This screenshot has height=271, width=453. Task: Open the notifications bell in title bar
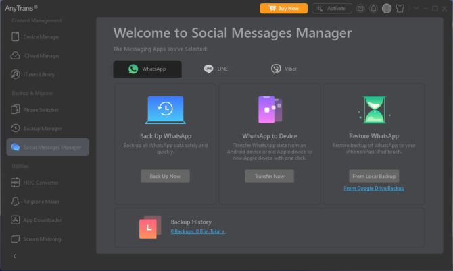pos(373,8)
